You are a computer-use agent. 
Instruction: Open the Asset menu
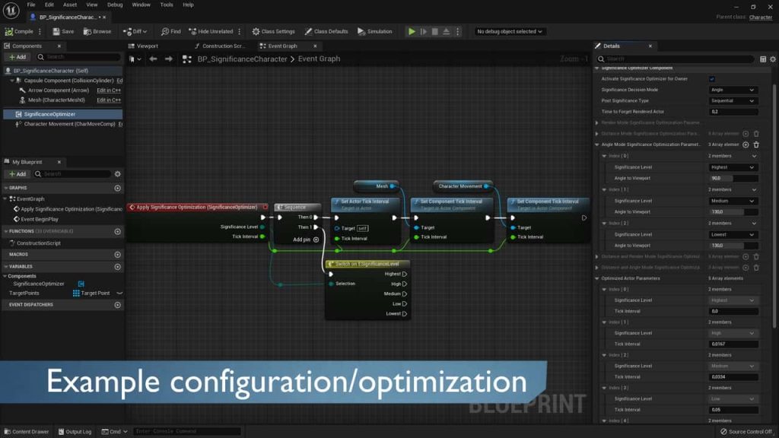(69, 5)
